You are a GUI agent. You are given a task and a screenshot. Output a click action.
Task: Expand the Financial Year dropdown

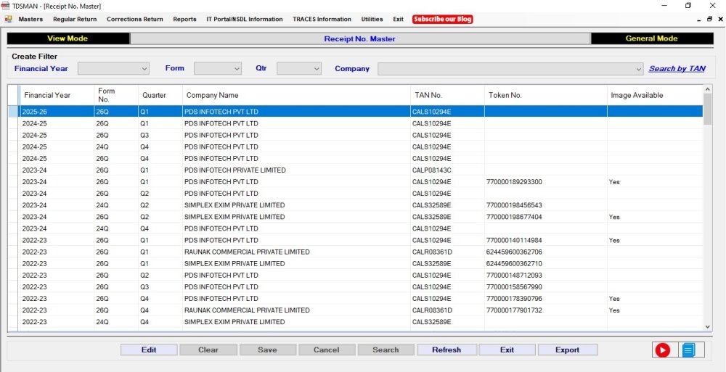(144, 68)
